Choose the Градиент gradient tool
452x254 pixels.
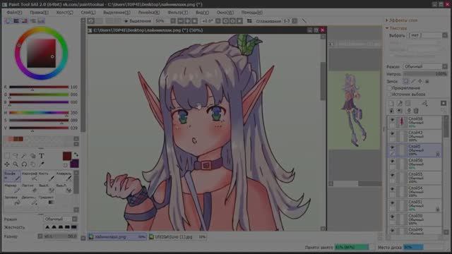(47, 200)
